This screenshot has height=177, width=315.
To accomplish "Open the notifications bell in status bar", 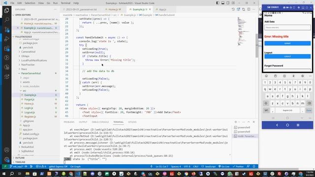I will coord(254,167).
